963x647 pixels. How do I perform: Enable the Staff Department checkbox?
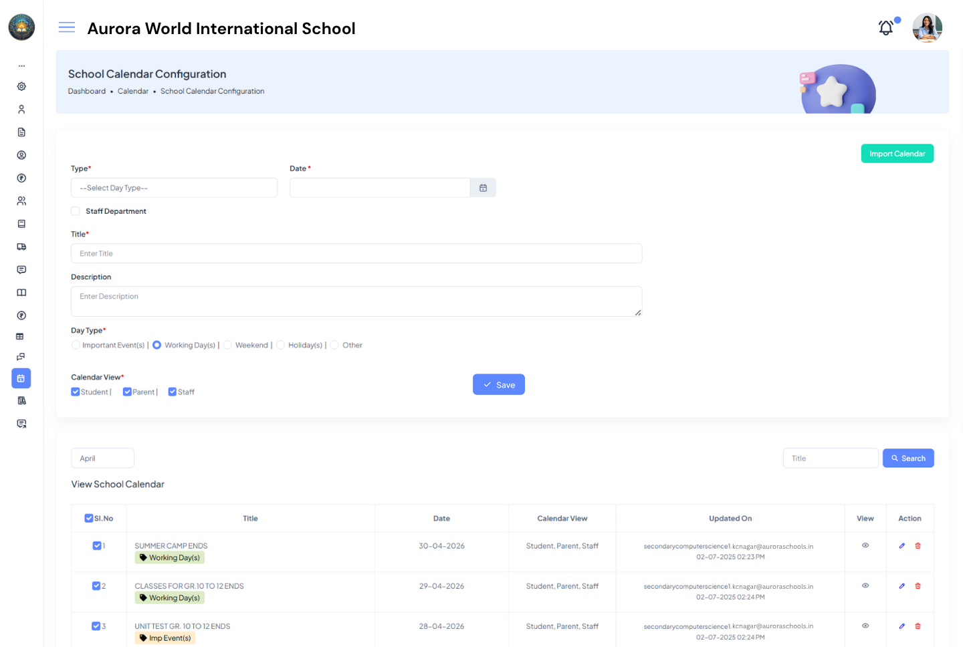[76, 211]
